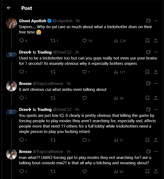The width and height of the screenshot is (164, 179).
Task: Like Ghost Apolloh's post with 18 likes
Action: tap(84, 41)
